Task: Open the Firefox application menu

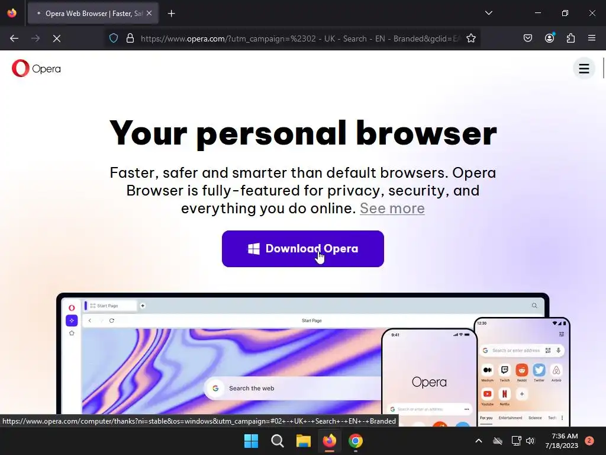Action: 591,38
